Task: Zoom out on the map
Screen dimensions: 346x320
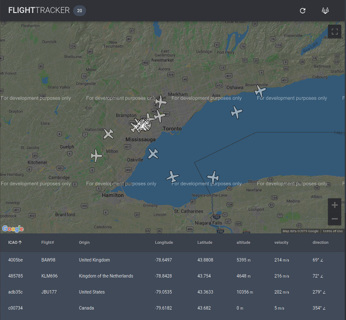Action: 334,219
